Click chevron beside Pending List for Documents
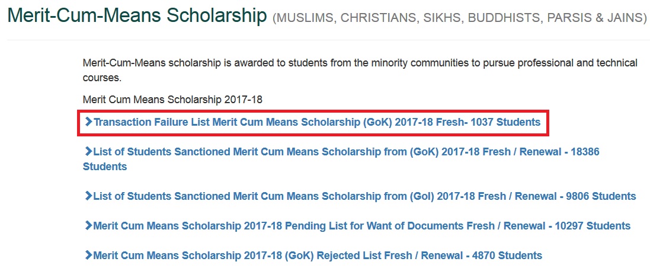650x268 pixels. (x=89, y=226)
